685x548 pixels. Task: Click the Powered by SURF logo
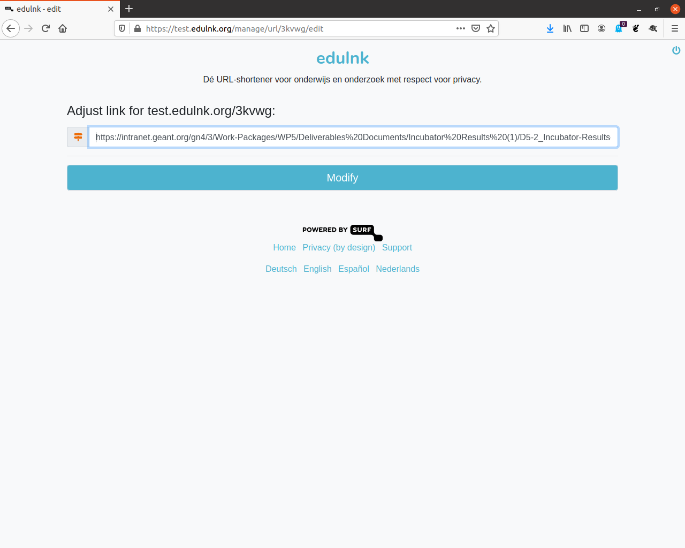point(342,232)
